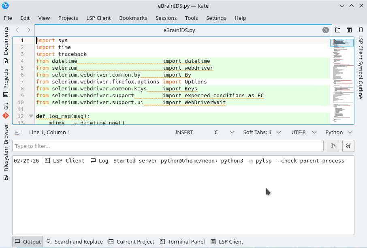
Task: Open the Help menu
Action: click(240, 18)
